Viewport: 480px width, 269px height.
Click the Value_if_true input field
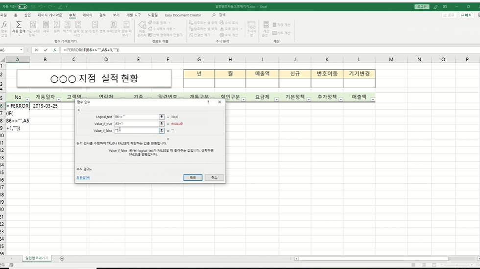pos(136,124)
